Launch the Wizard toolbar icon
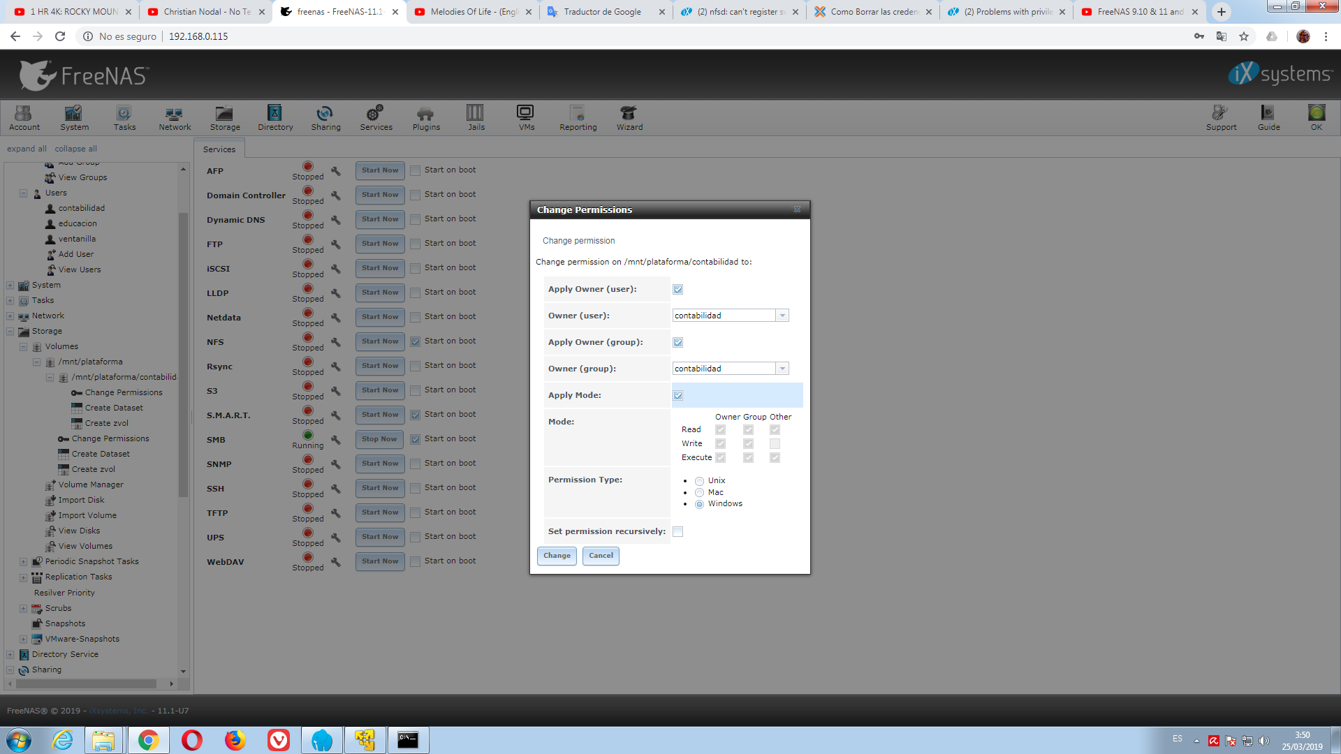 click(629, 117)
